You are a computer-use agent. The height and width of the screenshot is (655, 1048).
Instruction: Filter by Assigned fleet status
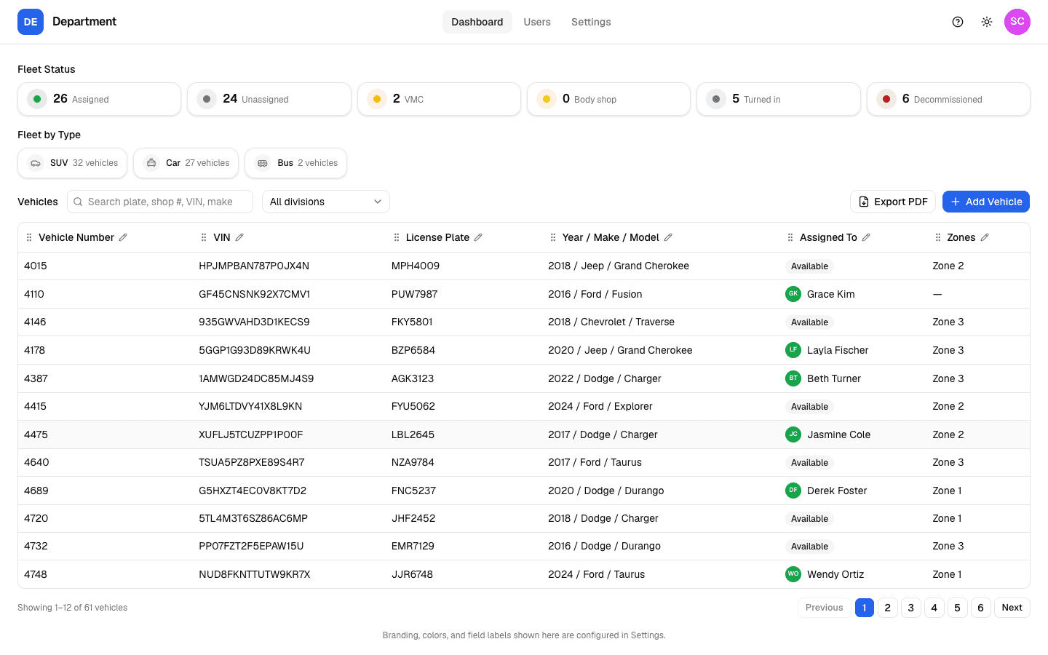point(99,99)
